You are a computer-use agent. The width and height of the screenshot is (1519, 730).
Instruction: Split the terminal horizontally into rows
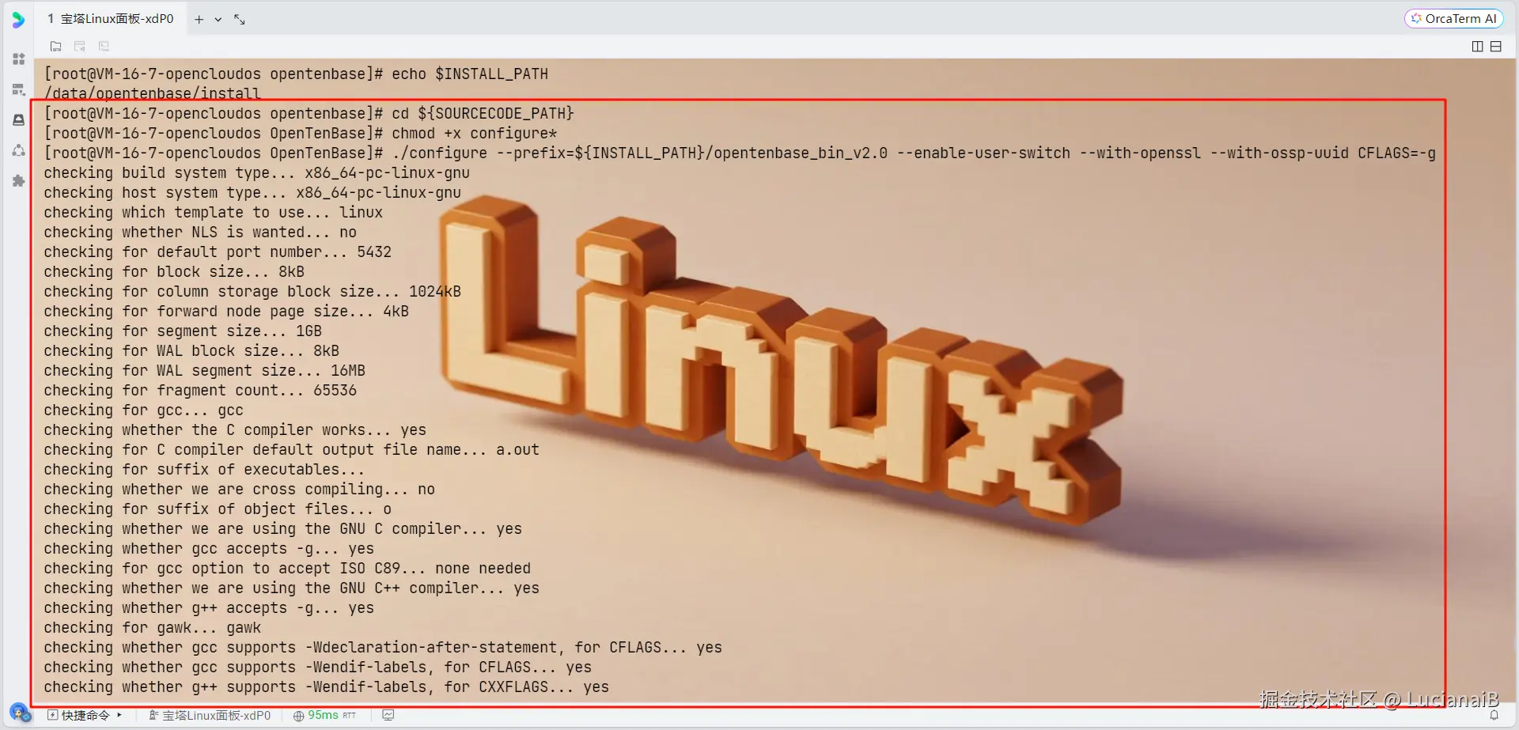pos(1496,47)
